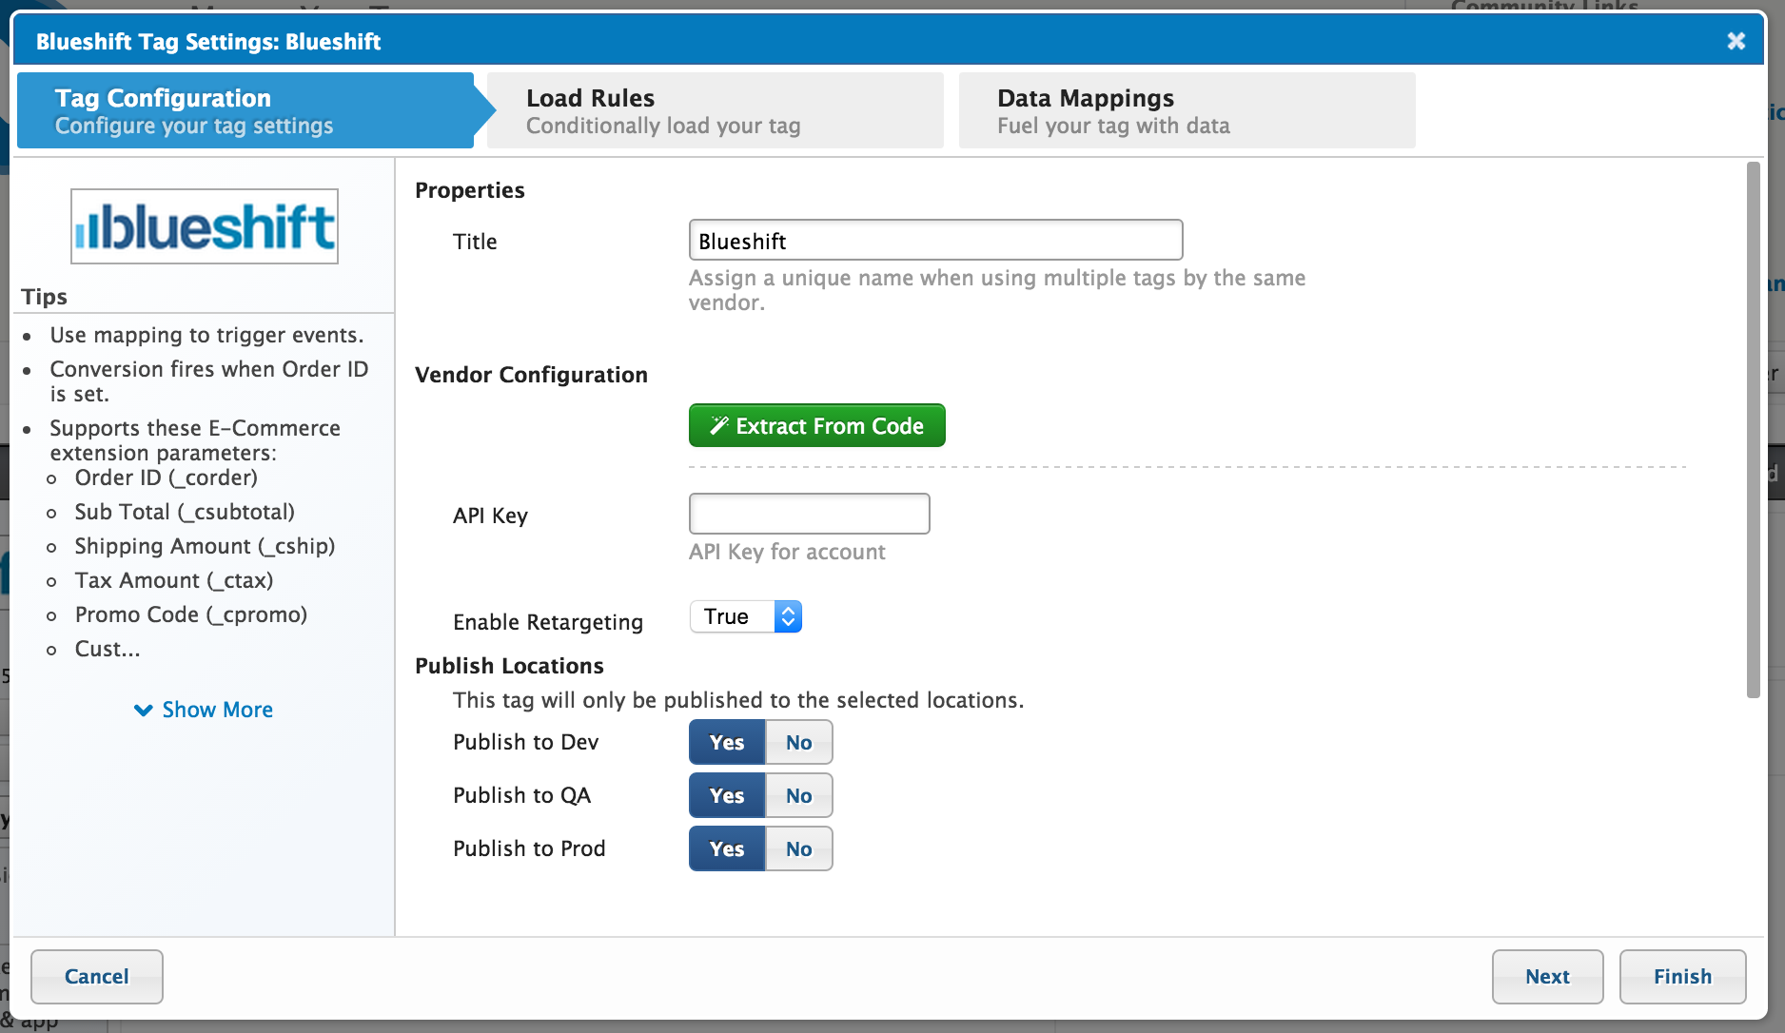1785x1033 pixels.
Task: Set Publish to Prod to No
Action: pos(799,848)
